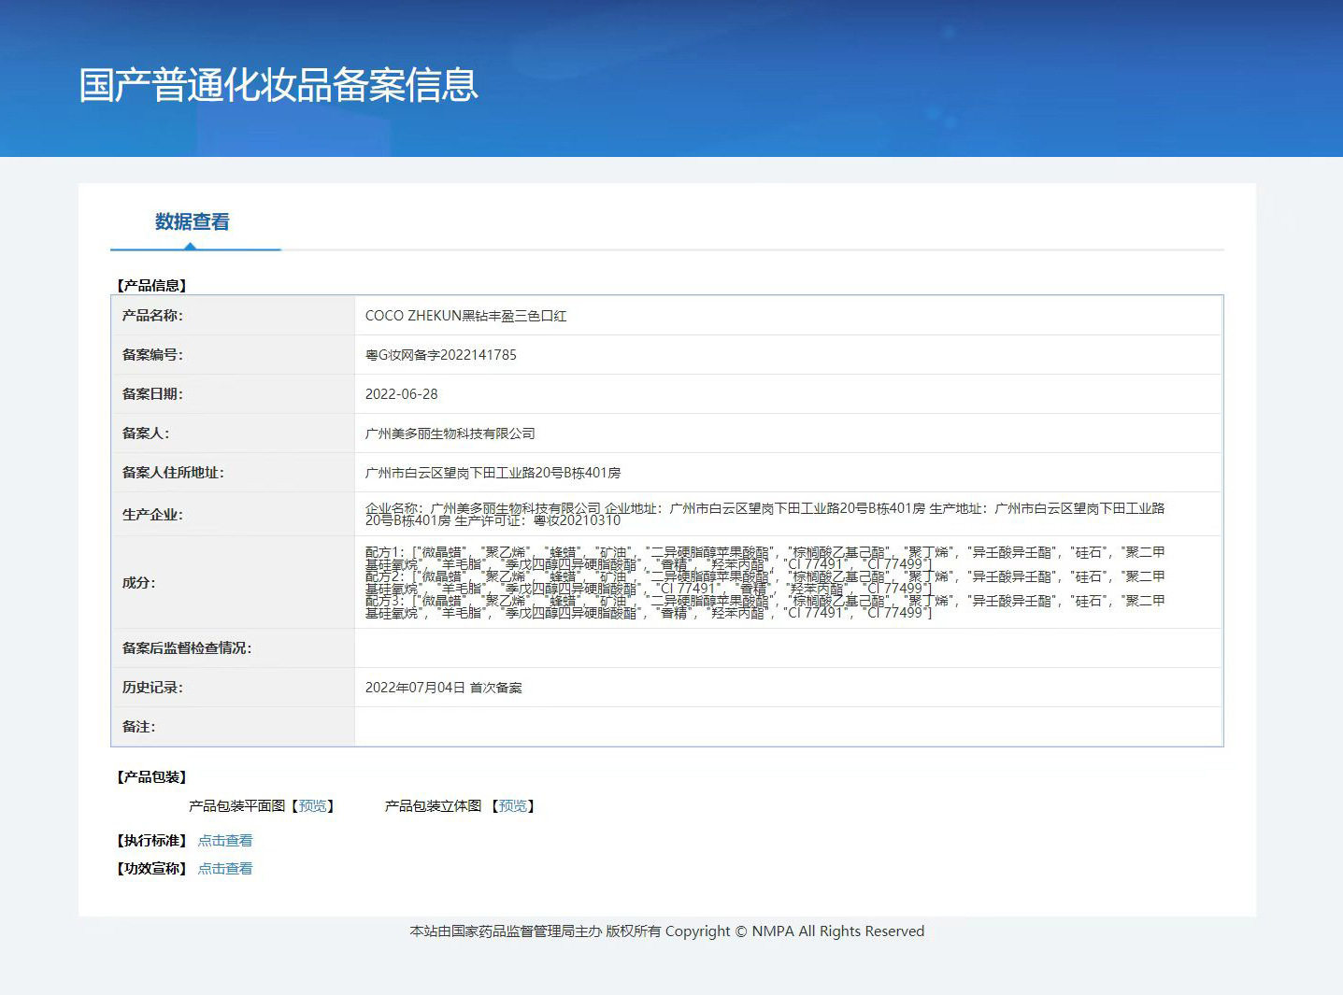The height and width of the screenshot is (995, 1343).
Task: Click the page title 国产普通化妆品备案信息
Action: [279, 85]
